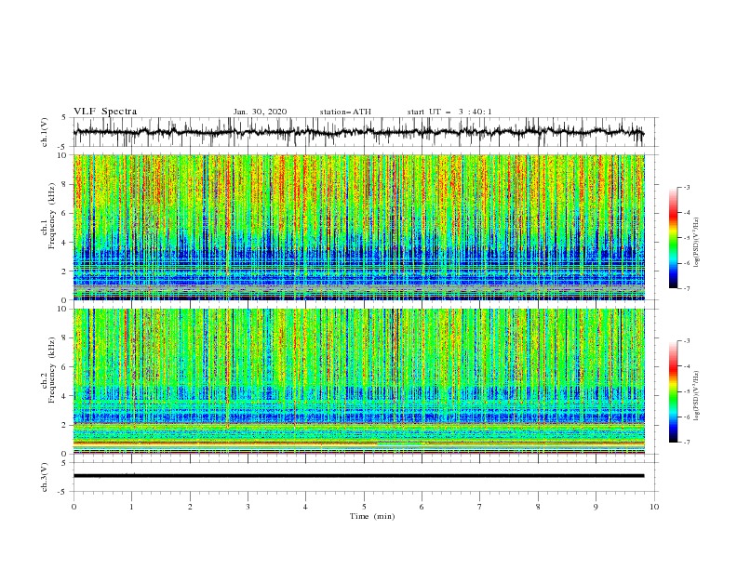Click time axis tick label "2"
Viewport: 737px width, 569px height.
click(190, 507)
